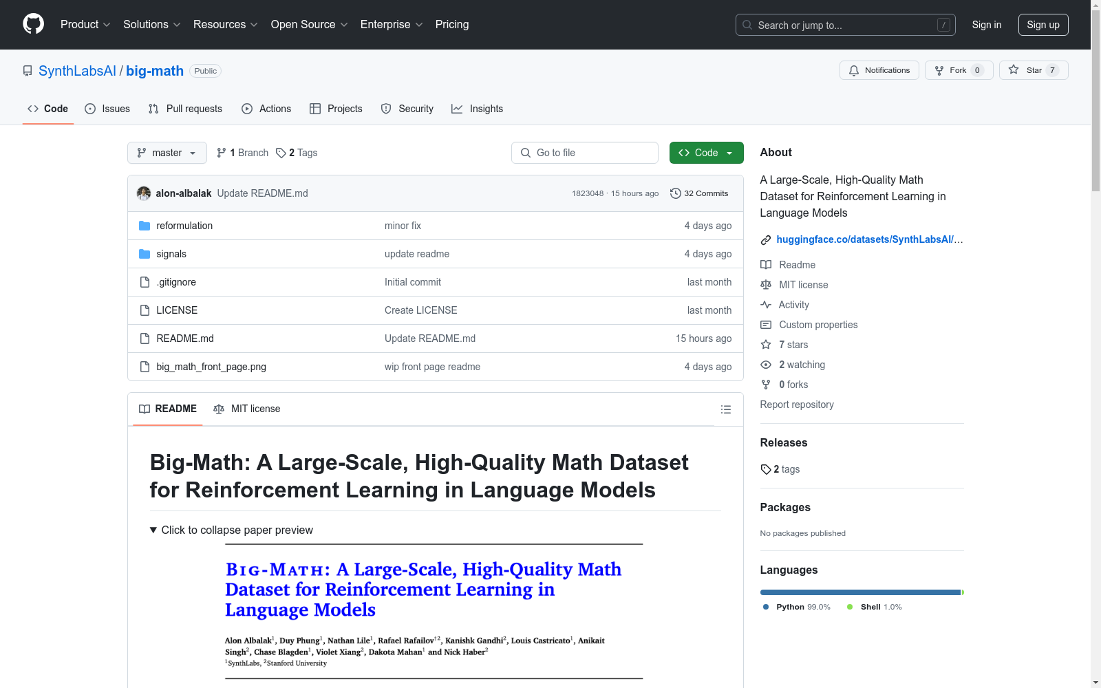Screen dimensions: 1101x688
Task: Switch to the Insights tab
Action: click(478, 109)
